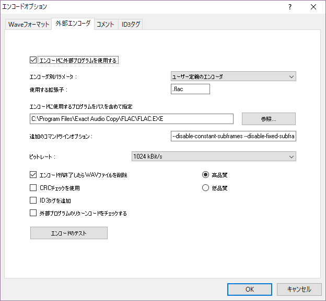This screenshot has height=301, width=326.
Task: Click the キャンセル button
Action: (x=299, y=289)
